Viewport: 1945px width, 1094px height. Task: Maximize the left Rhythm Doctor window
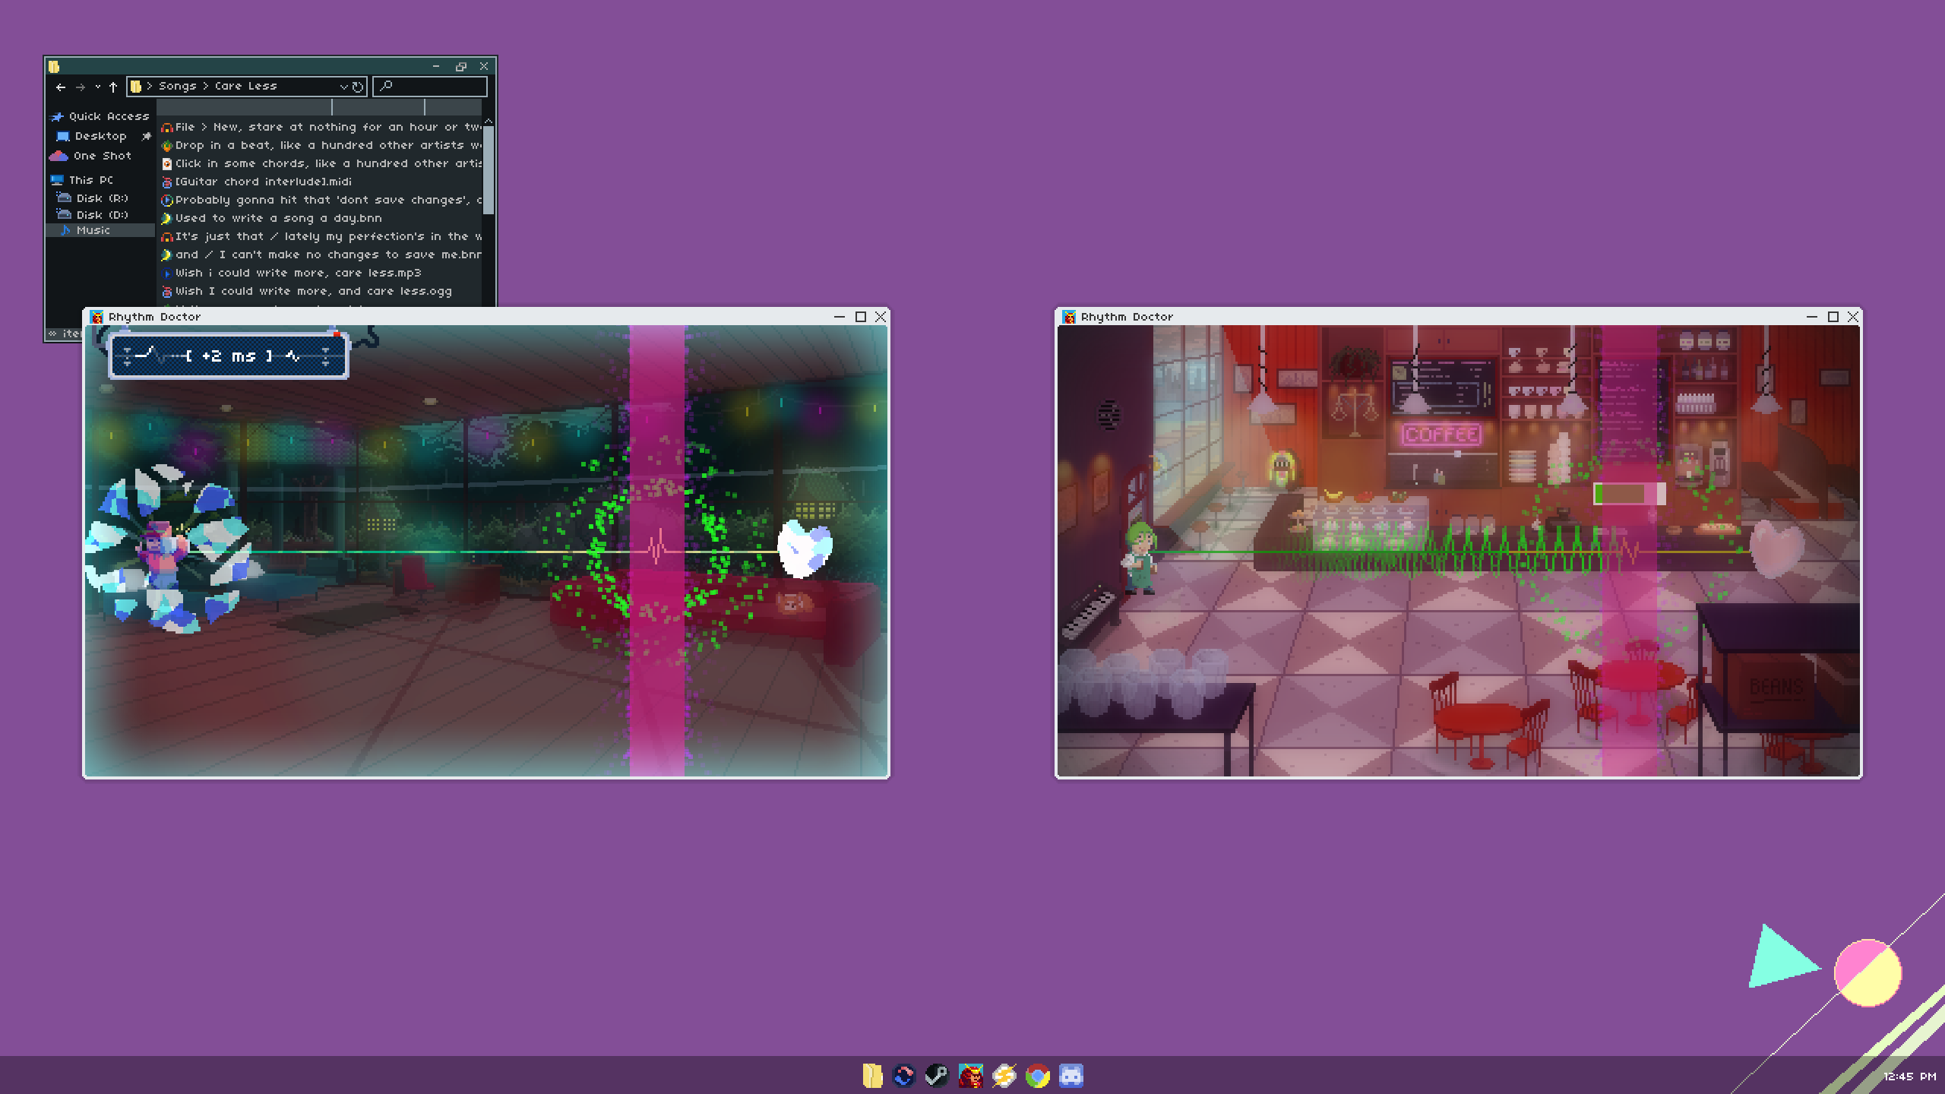point(861,317)
